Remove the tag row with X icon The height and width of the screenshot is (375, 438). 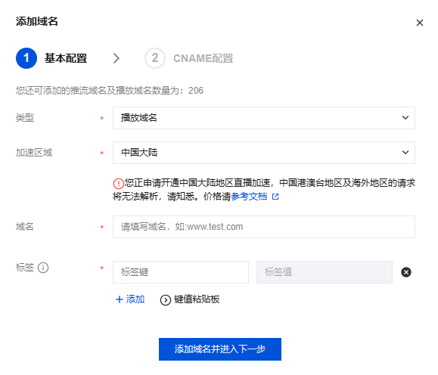pos(406,272)
